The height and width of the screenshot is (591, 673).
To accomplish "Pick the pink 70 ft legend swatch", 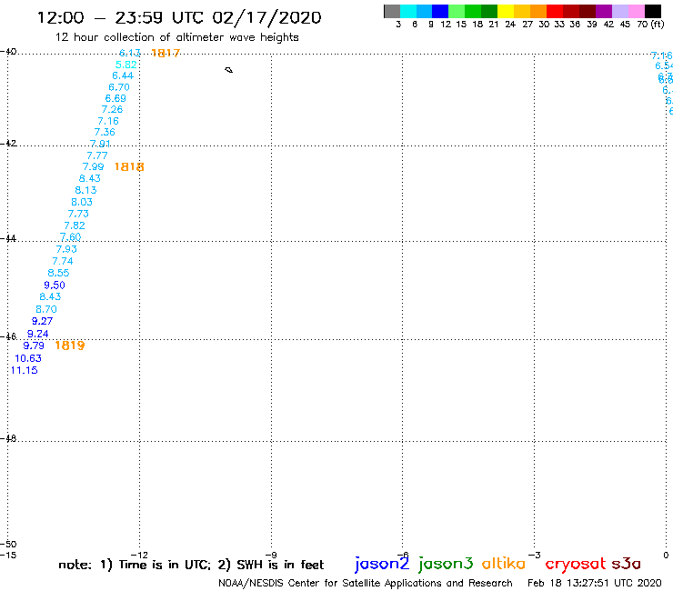I will (636, 11).
